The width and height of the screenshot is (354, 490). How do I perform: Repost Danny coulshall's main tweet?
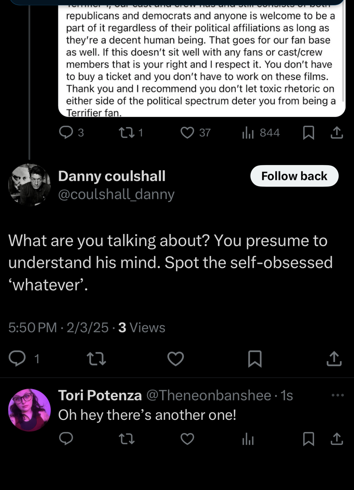(x=96, y=358)
